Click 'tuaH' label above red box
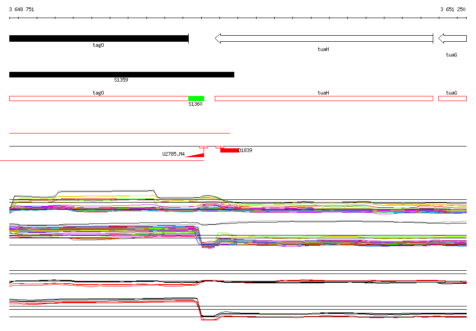 point(324,93)
